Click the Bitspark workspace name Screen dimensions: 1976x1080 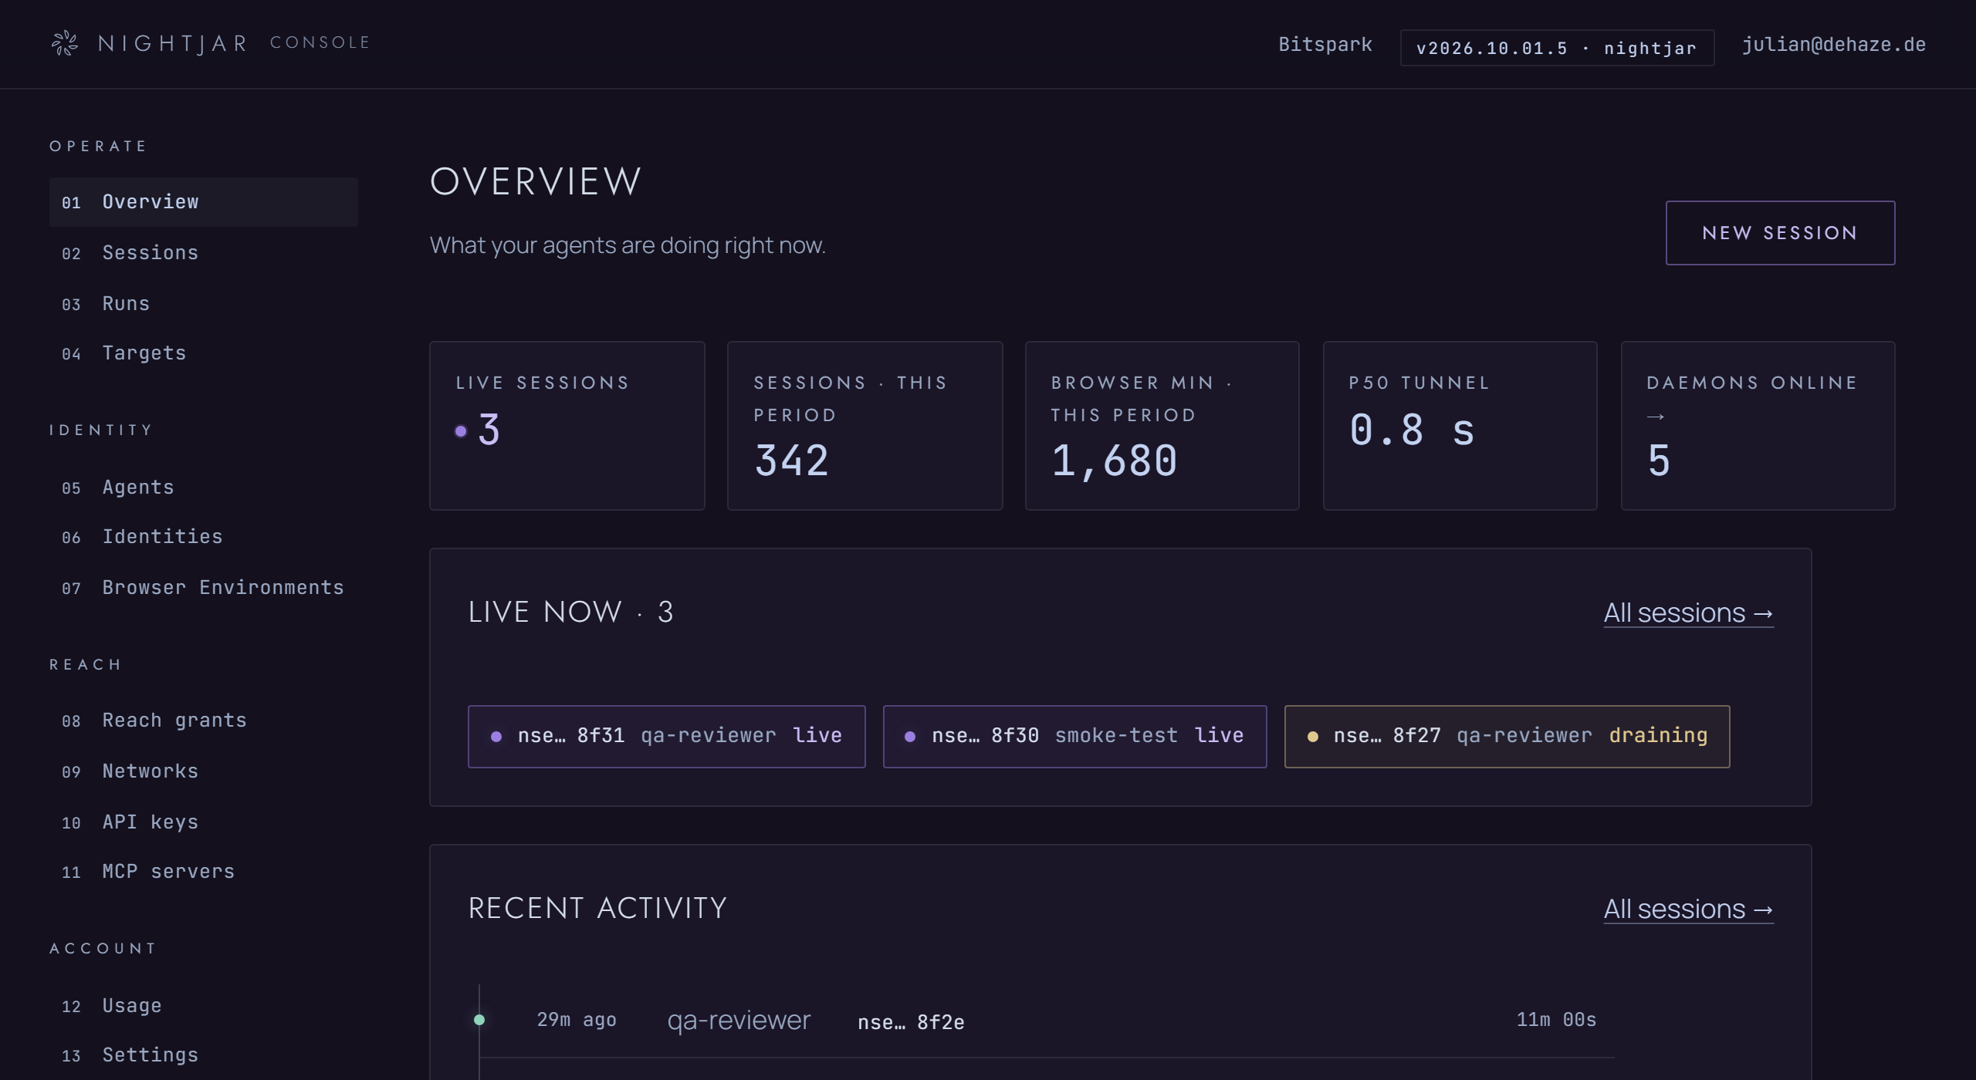pyautogui.click(x=1325, y=45)
